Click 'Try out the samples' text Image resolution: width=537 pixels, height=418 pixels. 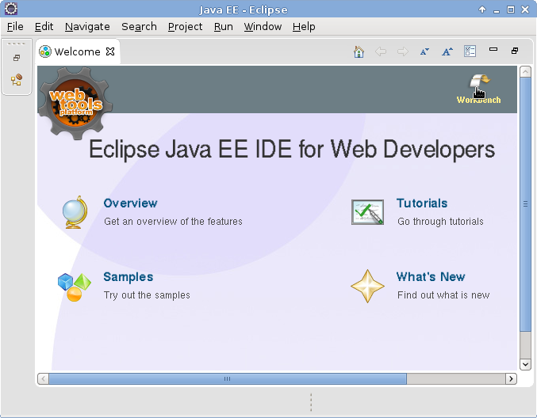147,295
